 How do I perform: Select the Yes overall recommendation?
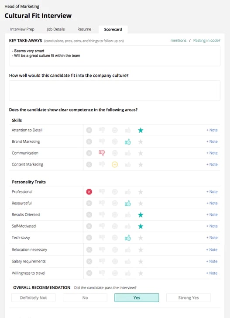tap(137, 297)
